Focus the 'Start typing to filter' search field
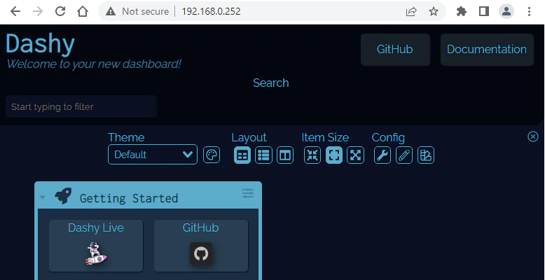The height and width of the screenshot is (280, 545). click(81, 107)
